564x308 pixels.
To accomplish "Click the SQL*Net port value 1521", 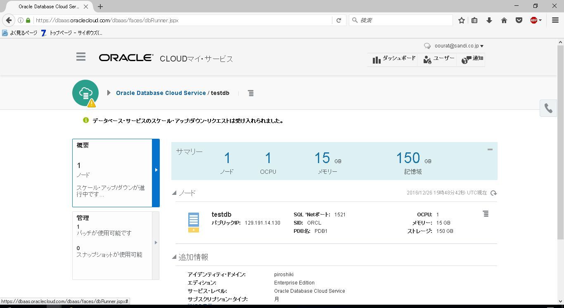I will (340, 215).
